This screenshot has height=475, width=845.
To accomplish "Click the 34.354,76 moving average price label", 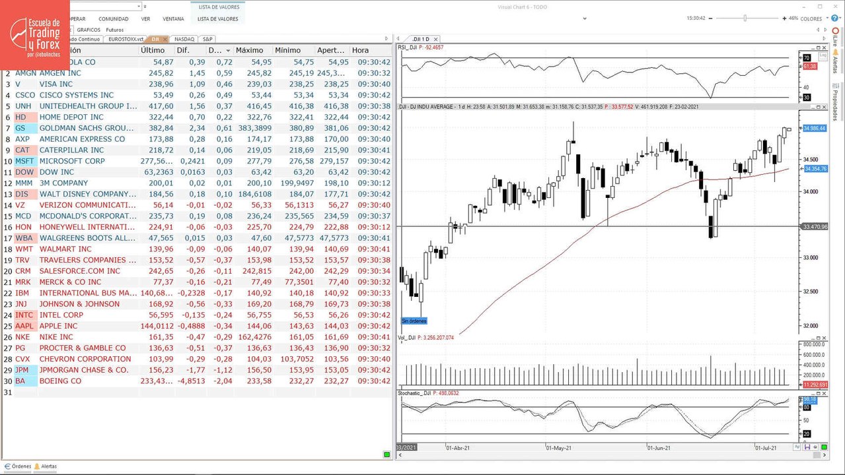I will 815,170.
